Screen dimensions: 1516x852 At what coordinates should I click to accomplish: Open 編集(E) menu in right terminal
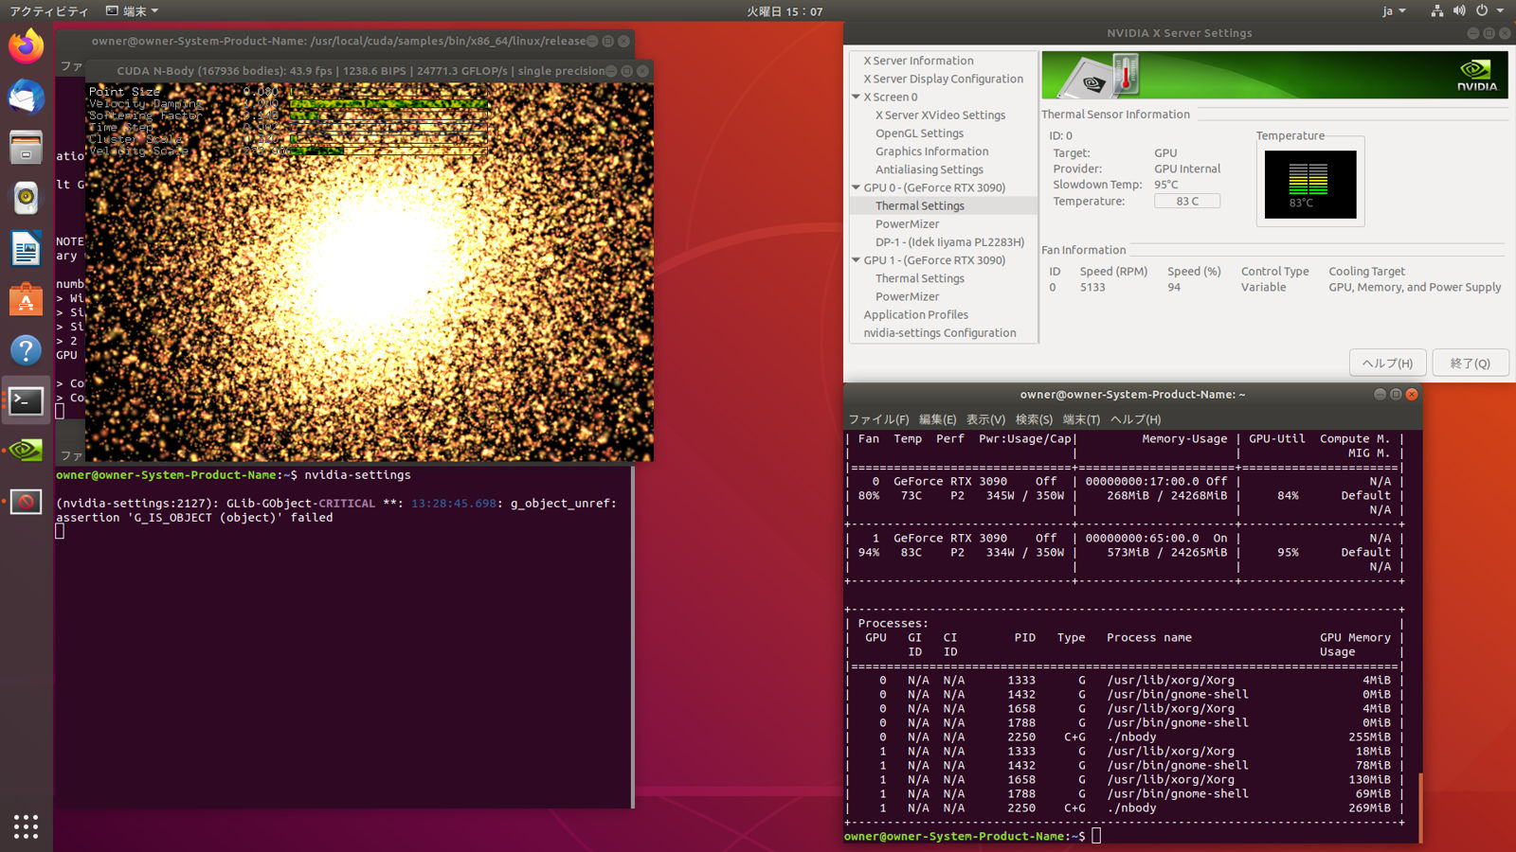[x=936, y=419]
